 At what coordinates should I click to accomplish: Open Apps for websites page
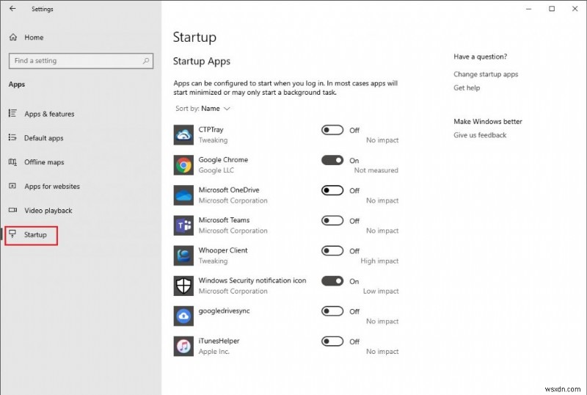coord(52,186)
